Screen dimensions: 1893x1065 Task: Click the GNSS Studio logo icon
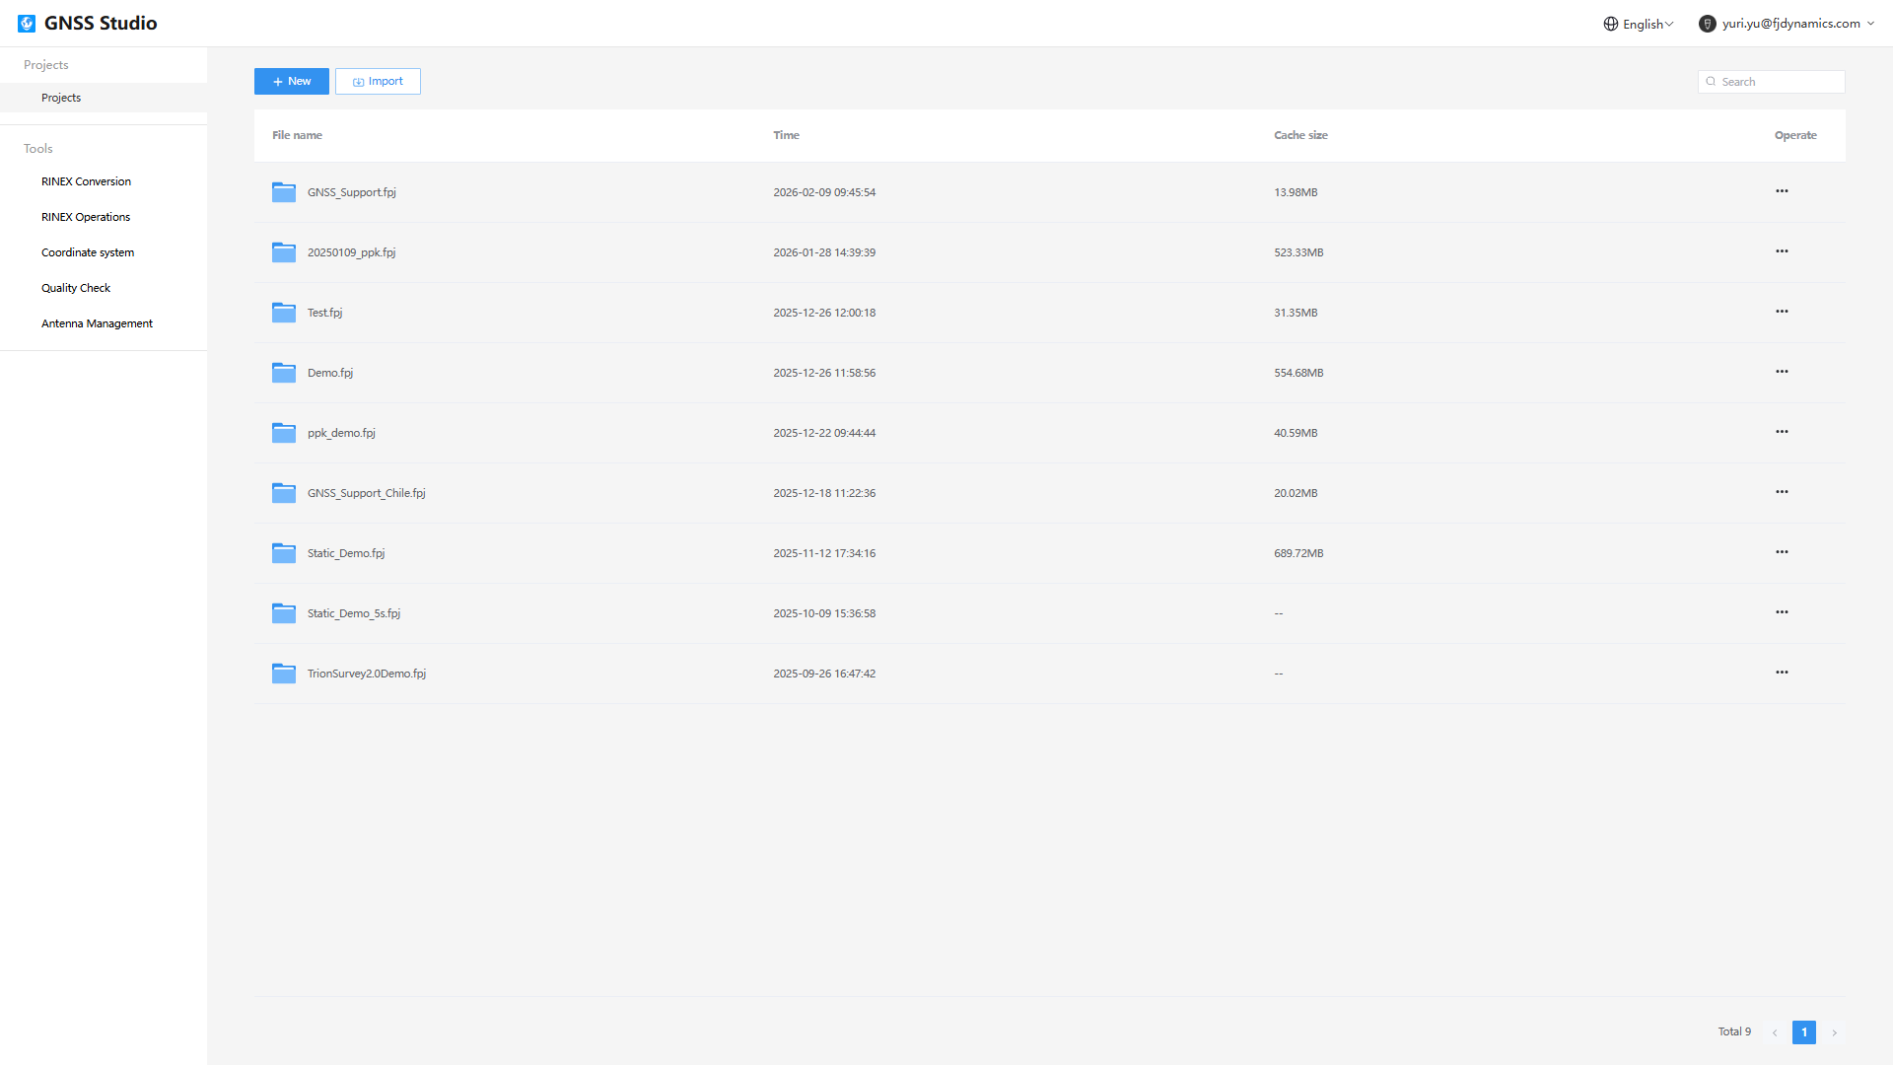[27, 23]
